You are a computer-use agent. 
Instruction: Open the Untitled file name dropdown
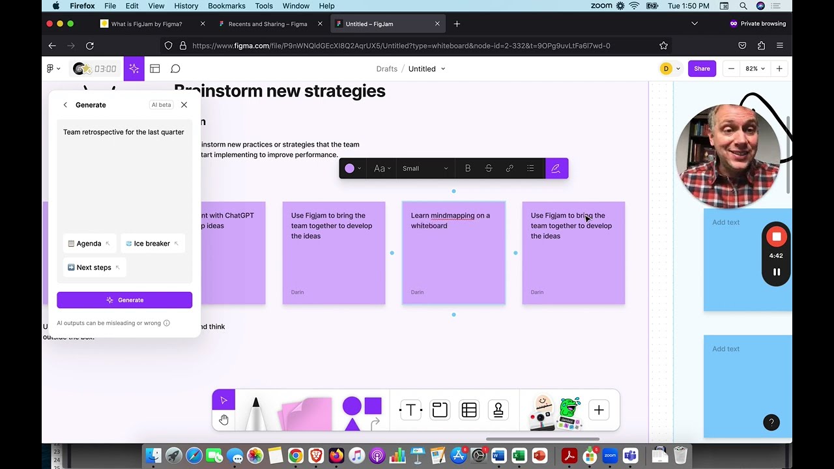(443, 69)
